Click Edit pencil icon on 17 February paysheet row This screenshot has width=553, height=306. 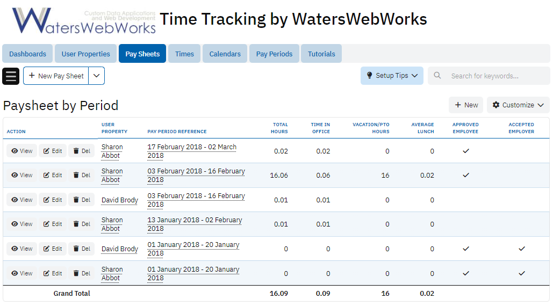coord(46,151)
